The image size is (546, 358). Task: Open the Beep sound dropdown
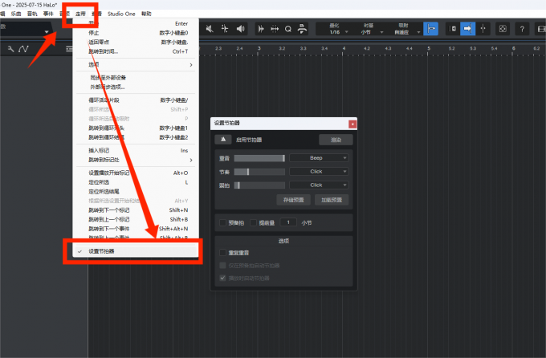coord(319,158)
